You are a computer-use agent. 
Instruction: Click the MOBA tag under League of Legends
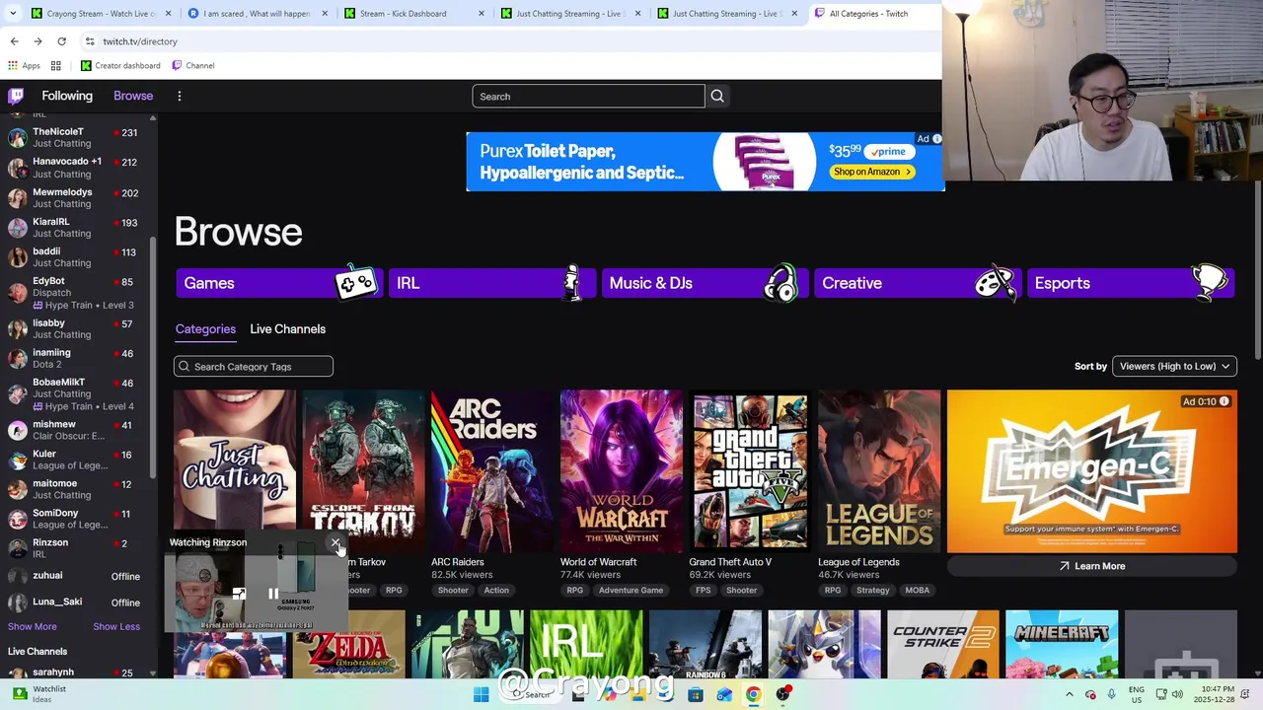pos(917,591)
